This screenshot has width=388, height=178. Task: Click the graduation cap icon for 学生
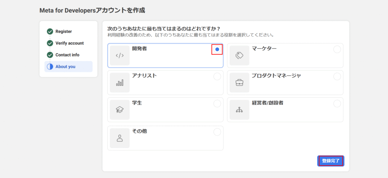point(120,110)
